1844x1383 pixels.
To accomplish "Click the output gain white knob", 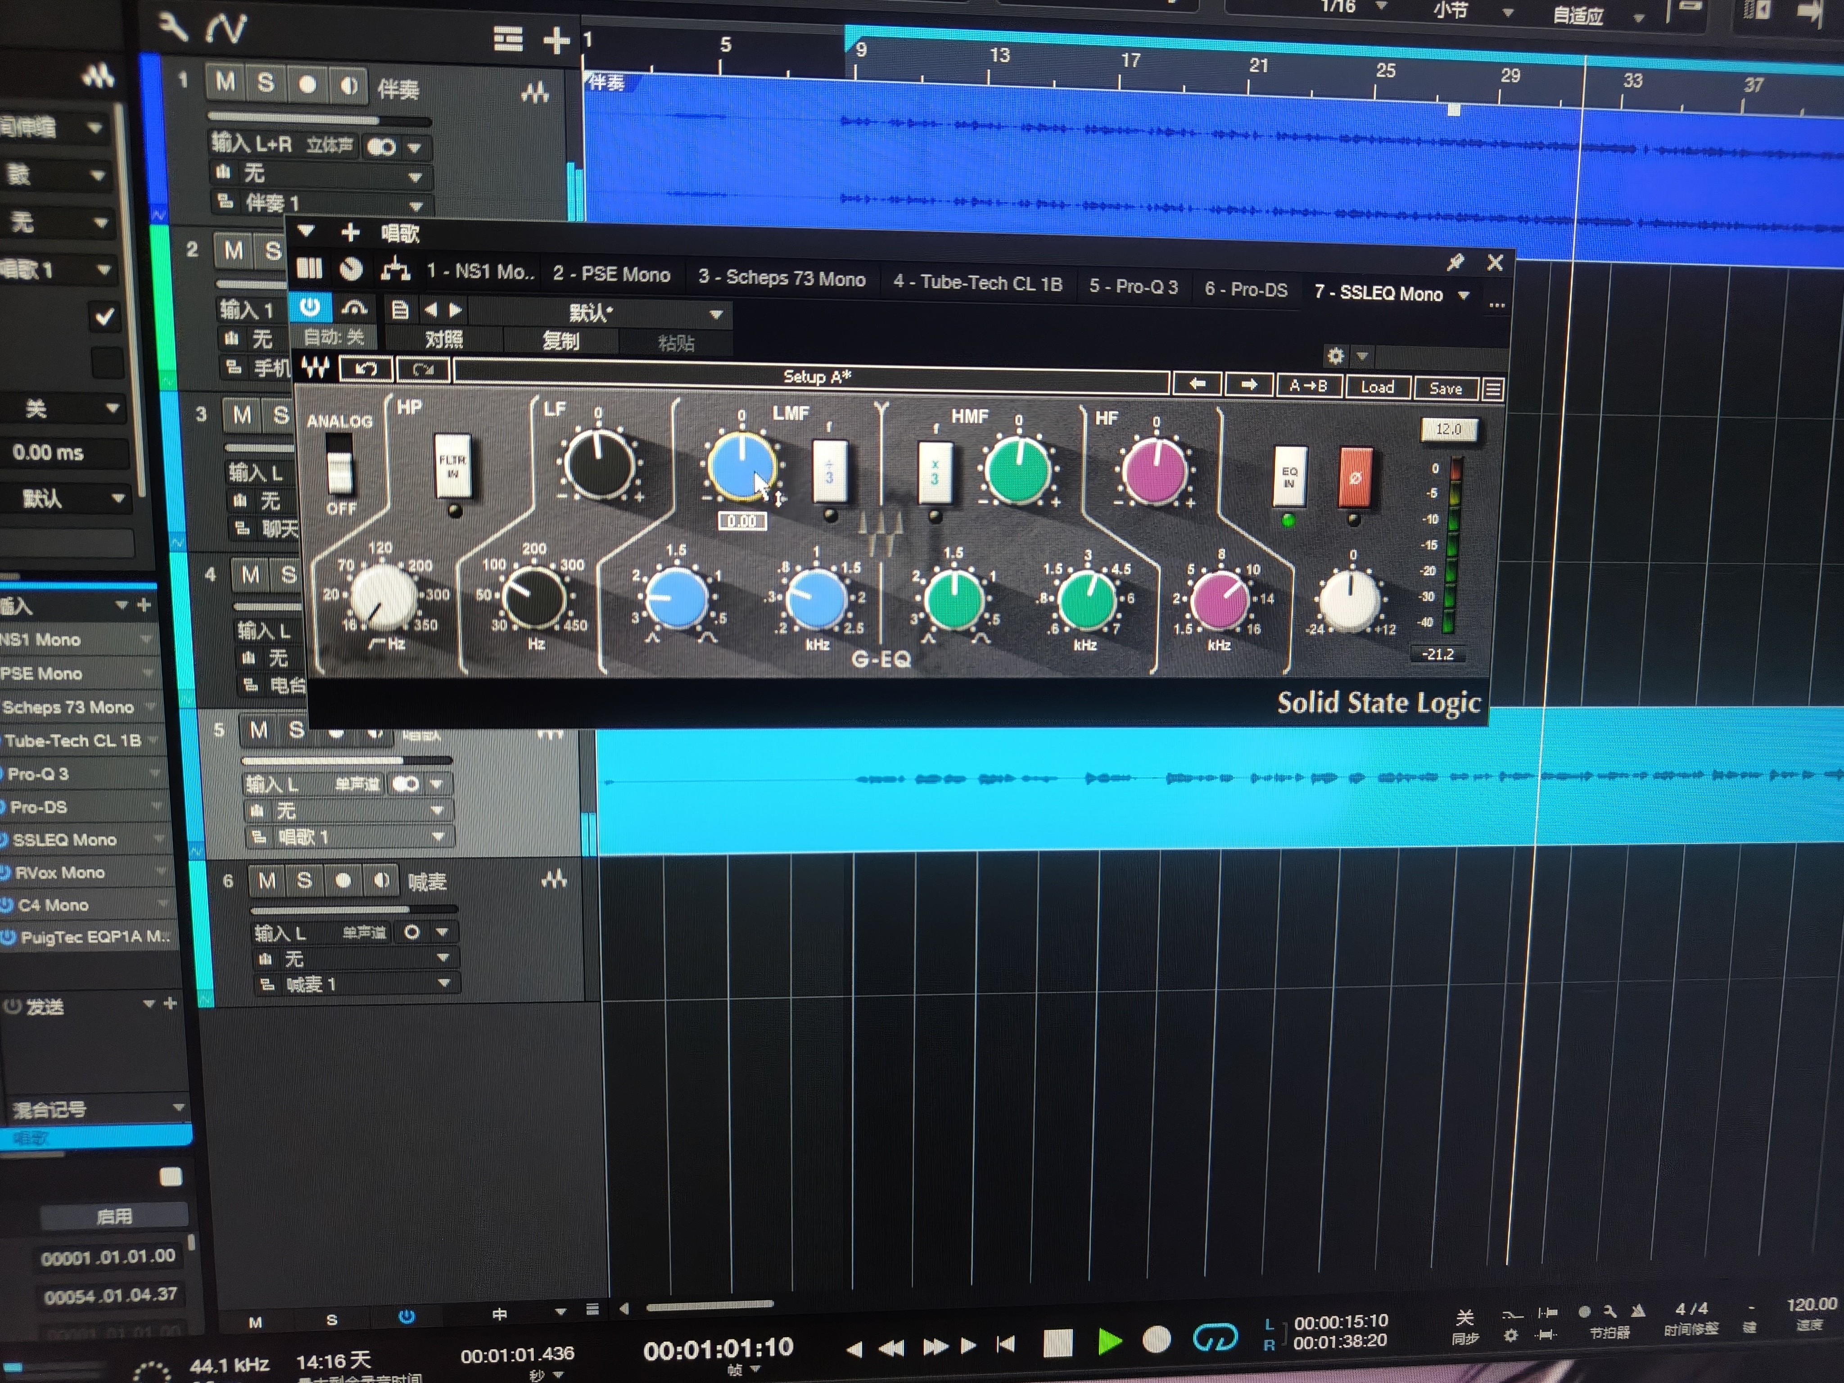I will [1349, 600].
